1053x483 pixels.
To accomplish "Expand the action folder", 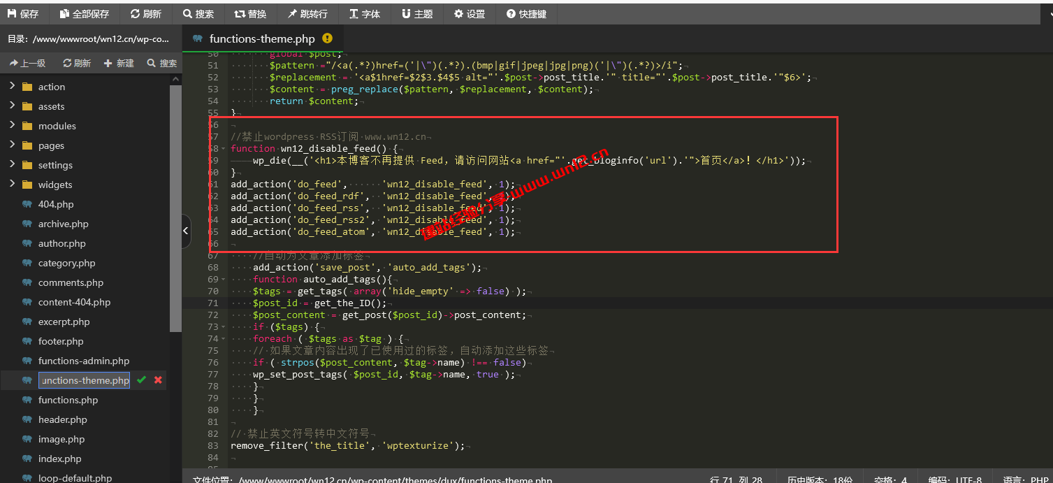I will (12, 87).
